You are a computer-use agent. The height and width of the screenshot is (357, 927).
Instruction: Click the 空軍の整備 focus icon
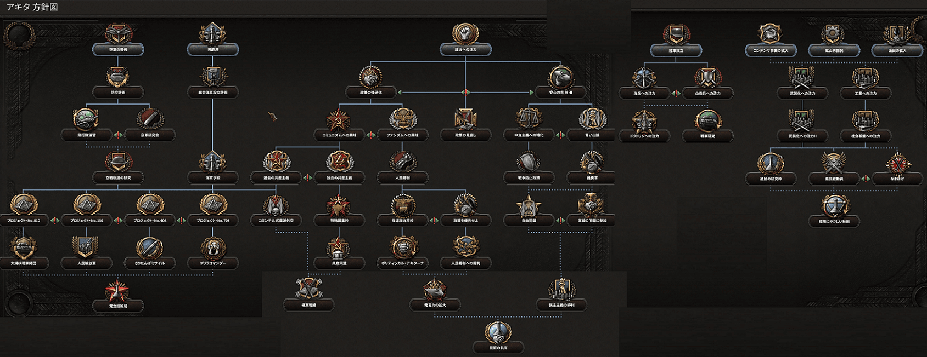tap(118, 34)
